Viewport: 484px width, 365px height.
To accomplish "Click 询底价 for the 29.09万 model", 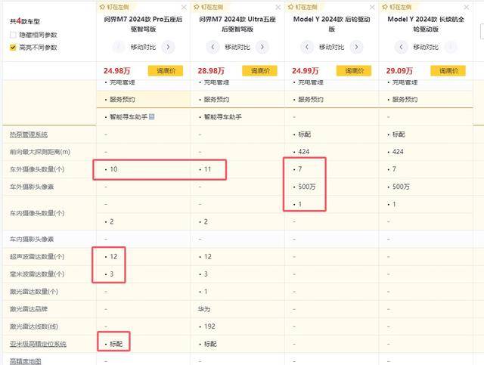I will point(448,70).
